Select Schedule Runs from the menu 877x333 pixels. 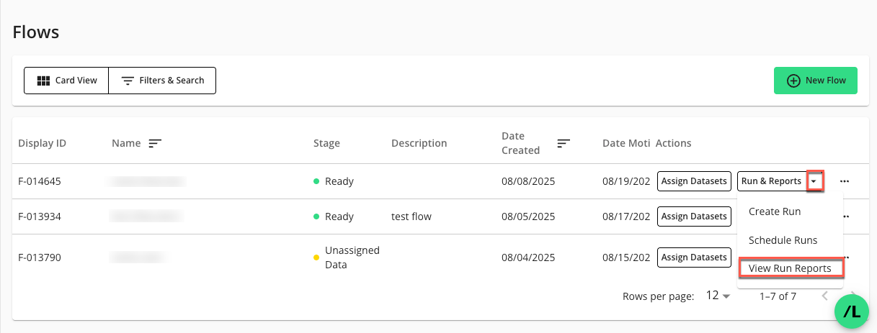(783, 240)
